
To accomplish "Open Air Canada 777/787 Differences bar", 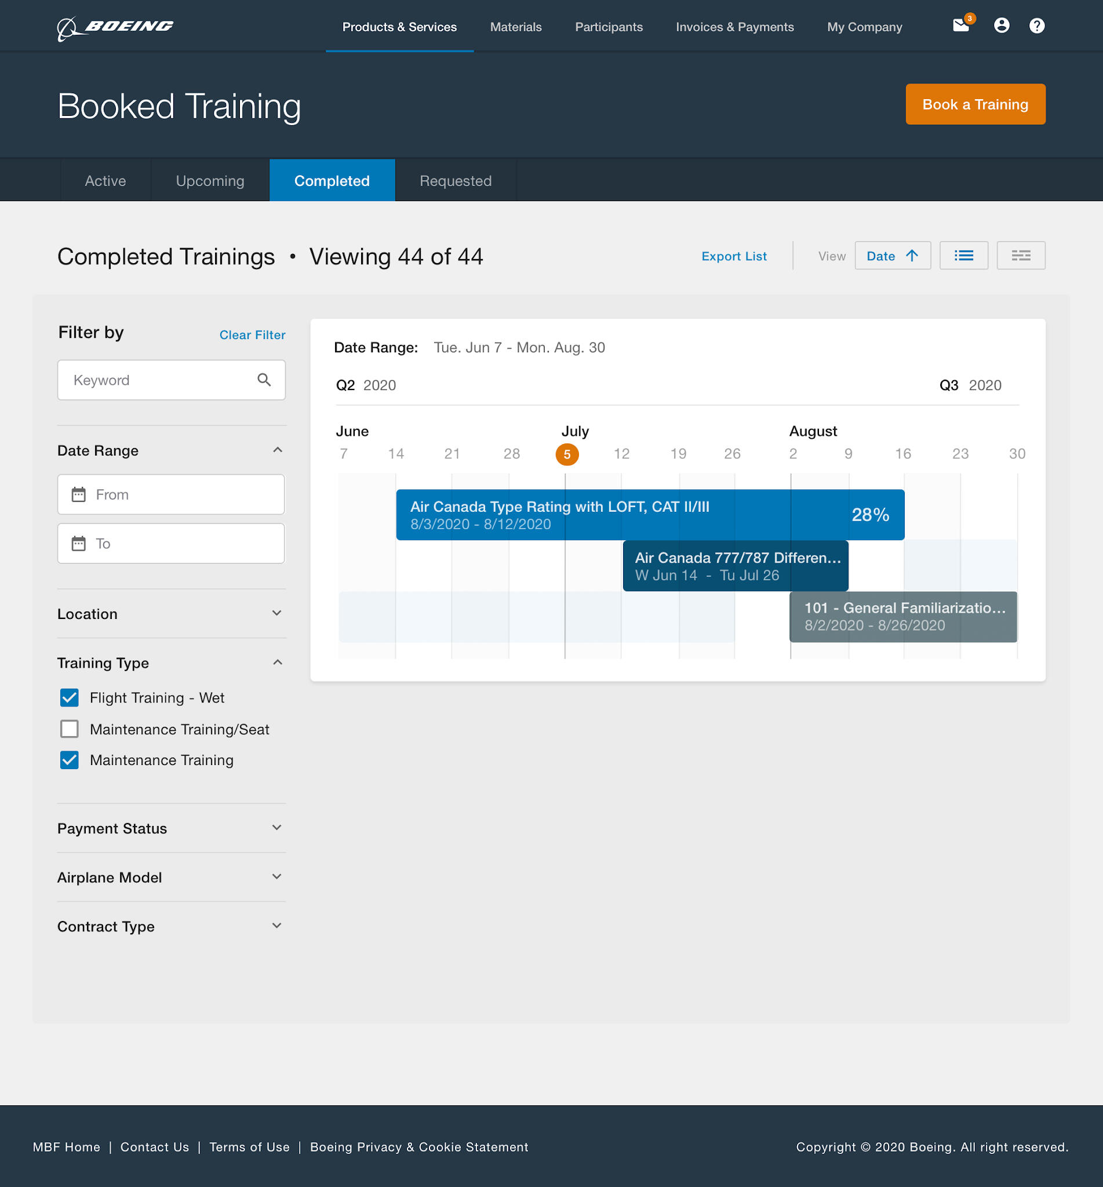I will [x=736, y=566].
